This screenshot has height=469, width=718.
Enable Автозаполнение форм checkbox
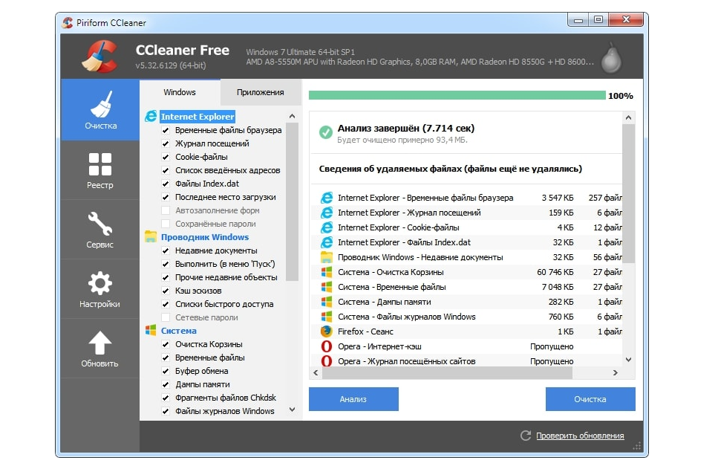point(166,210)
